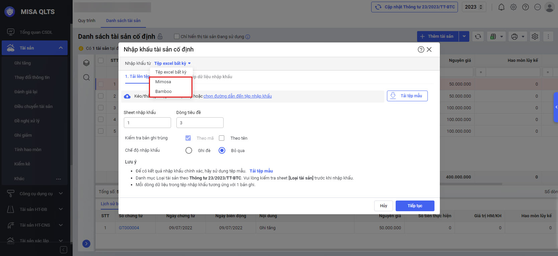Open the user avatar profile icon
Screen dimensions: 558x256
tap(549, 7)
